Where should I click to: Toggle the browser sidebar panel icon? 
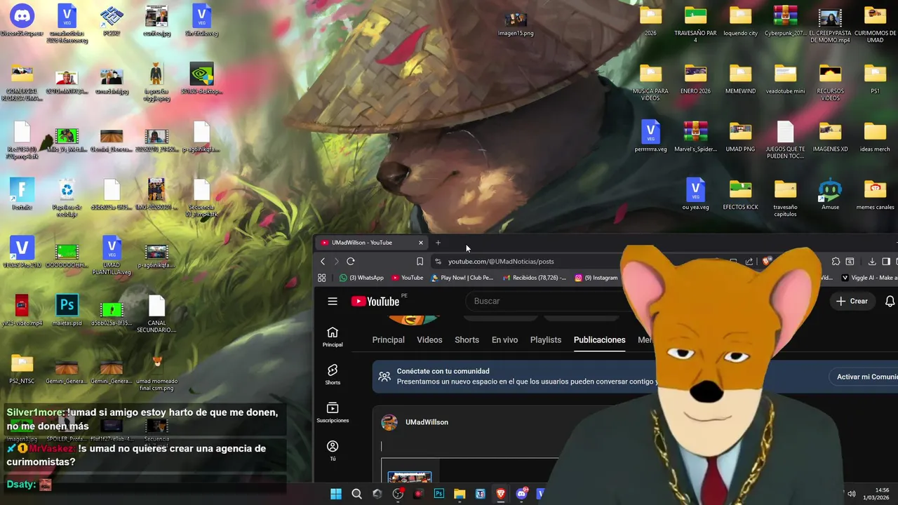pos(886,262)
